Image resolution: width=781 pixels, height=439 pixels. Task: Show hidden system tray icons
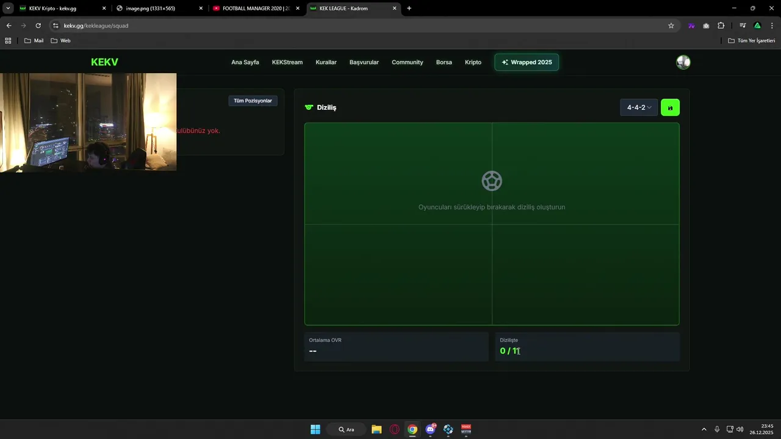[x=704, y=429]
